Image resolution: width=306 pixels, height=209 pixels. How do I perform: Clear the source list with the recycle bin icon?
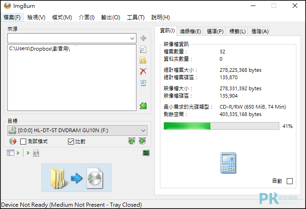click(x=143, y=83)
